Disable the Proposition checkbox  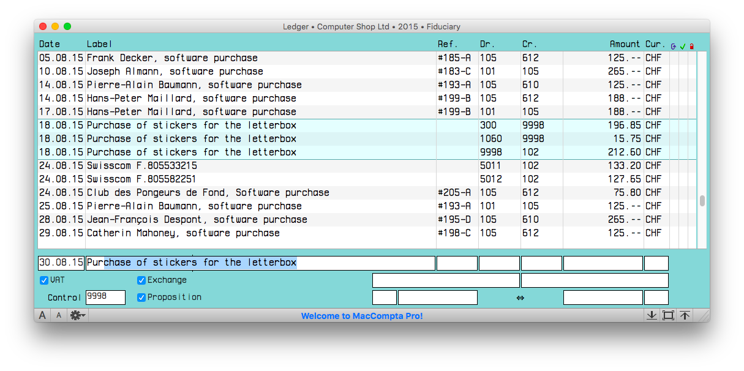coord(141,298)
